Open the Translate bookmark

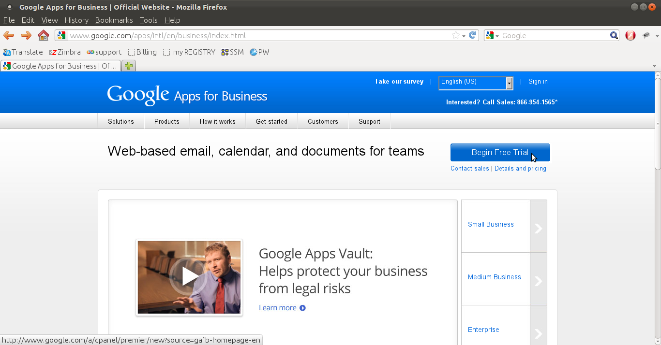coord(23,52)
